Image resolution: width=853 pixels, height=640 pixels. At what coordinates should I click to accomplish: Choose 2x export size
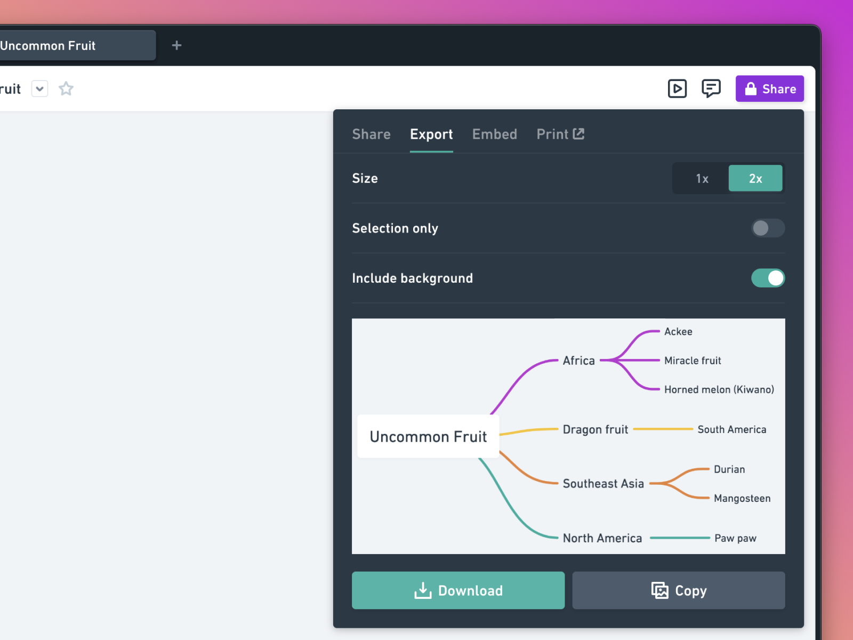[755, 179]
